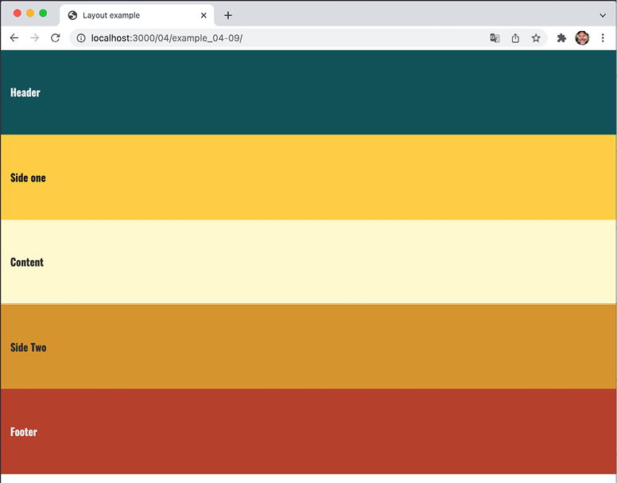Click the Footer text
The height and width of the screenshot is (483, 617).
pyautogui.click(x=24, y=432)
